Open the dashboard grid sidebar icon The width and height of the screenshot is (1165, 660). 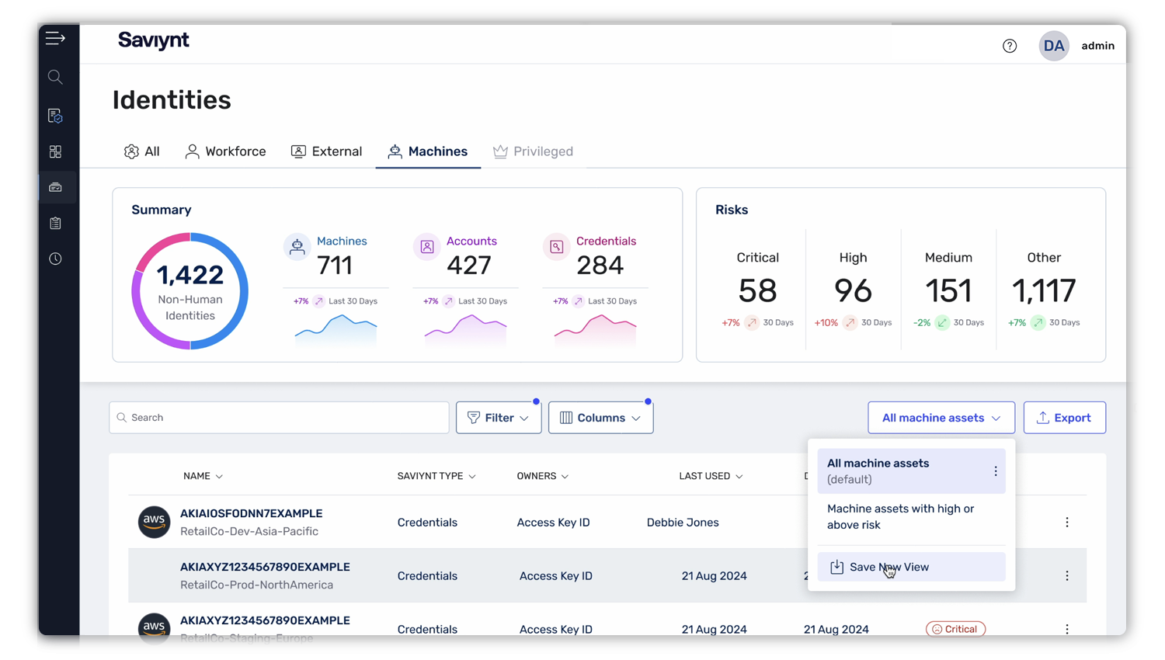pyautogui.click(x=55, y=151)
